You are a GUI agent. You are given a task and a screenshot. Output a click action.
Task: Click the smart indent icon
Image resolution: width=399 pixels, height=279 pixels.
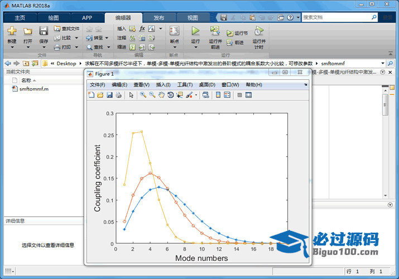133,47
